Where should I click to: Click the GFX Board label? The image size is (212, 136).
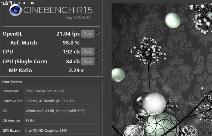tap(11, 131)
